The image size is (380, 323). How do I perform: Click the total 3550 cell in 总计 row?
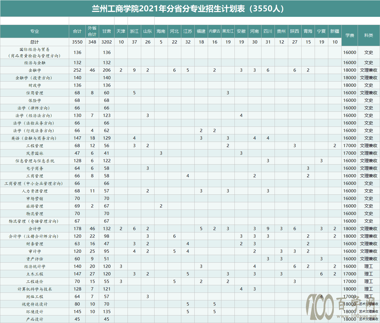(77, 42)
